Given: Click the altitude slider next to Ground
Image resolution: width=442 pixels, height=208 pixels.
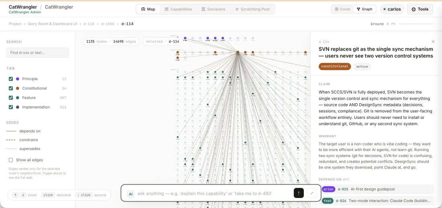Looking at the screenshot, I should pyautogui.click(x=416, y=24).
